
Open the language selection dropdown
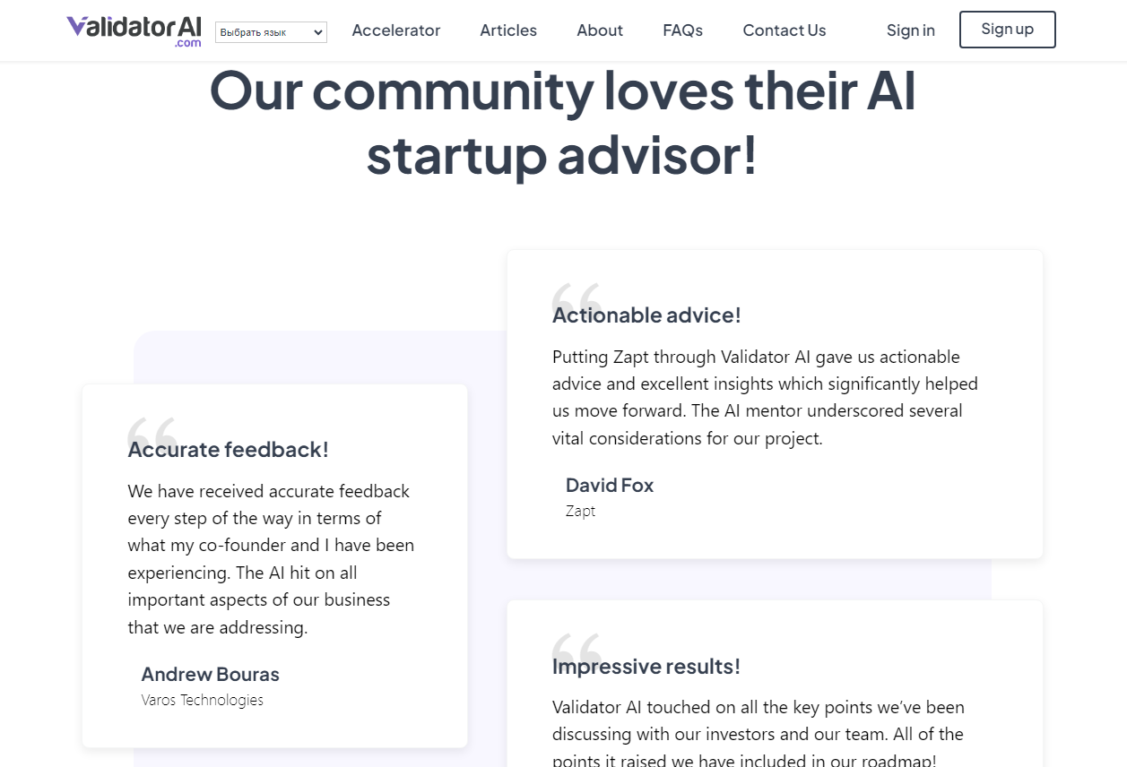[271, 32]
